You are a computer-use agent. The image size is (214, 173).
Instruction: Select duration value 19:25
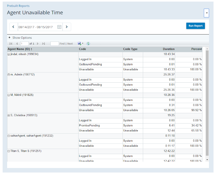point(171,115)
